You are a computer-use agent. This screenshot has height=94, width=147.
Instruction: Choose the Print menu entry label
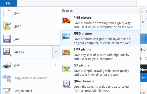17,65
